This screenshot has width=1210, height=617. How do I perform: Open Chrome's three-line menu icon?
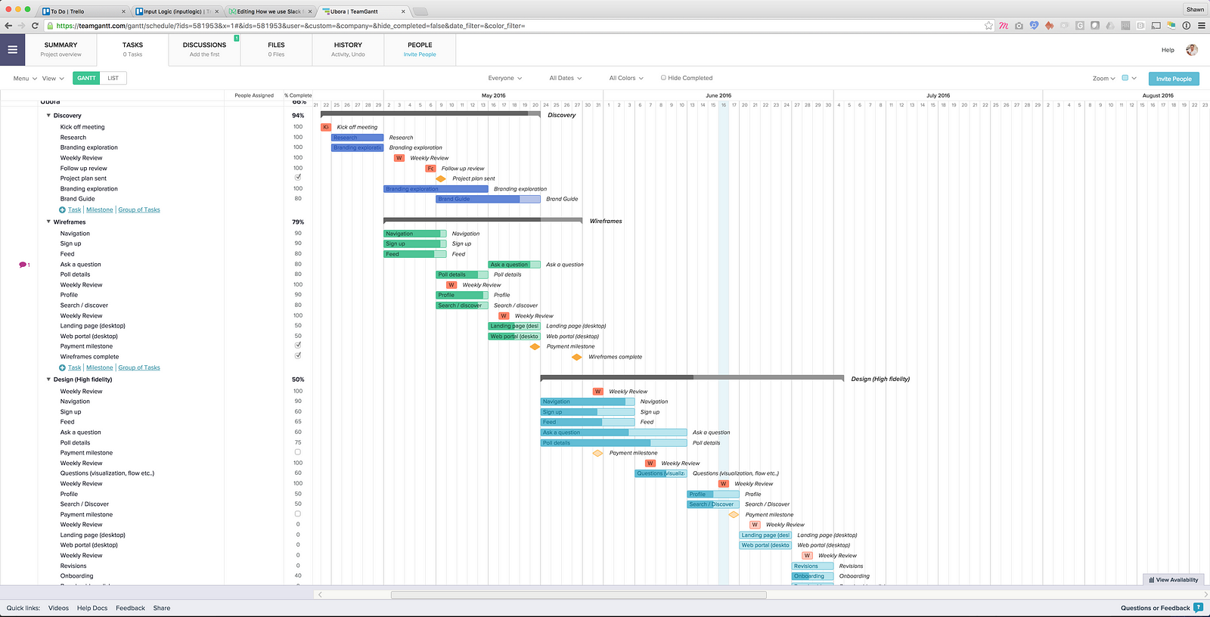1201,26
